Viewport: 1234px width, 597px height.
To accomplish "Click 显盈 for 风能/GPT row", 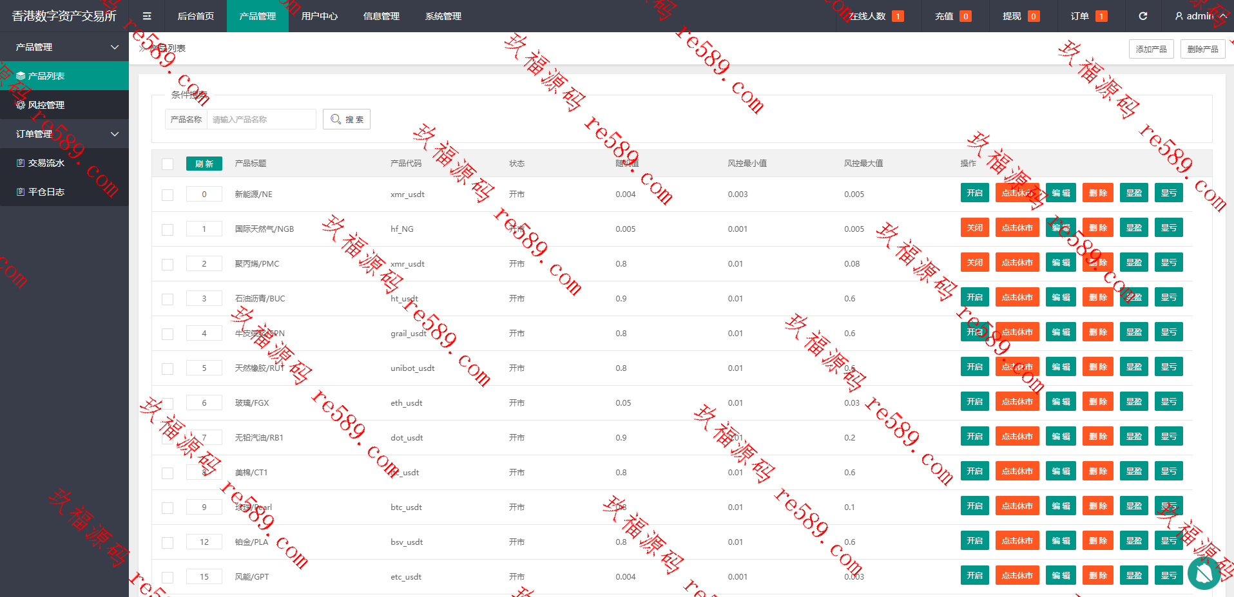I will [1134, 576].
